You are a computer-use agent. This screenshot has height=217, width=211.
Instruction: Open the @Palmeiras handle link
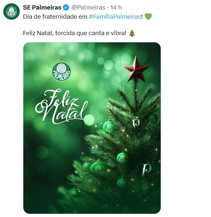click(88, 7)
